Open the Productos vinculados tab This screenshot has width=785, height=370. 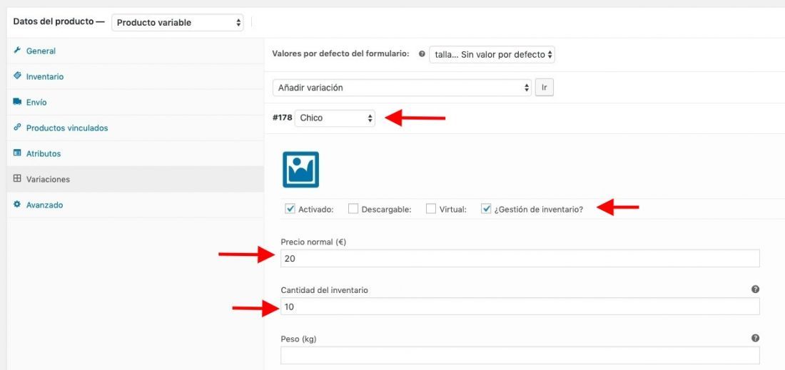point(135,128)
